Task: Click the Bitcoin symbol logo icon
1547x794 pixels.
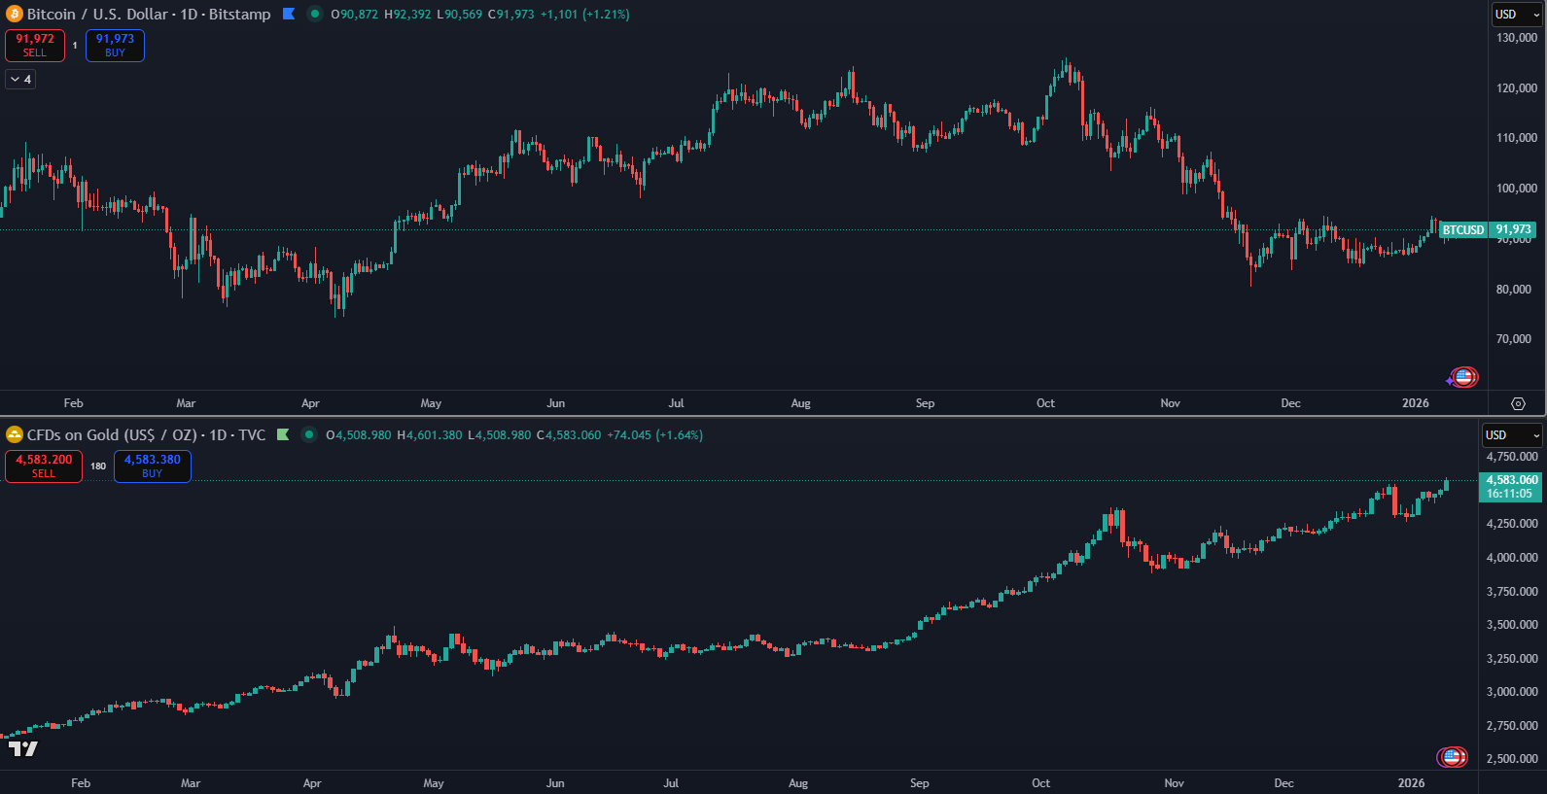Action: coord(14,15)
